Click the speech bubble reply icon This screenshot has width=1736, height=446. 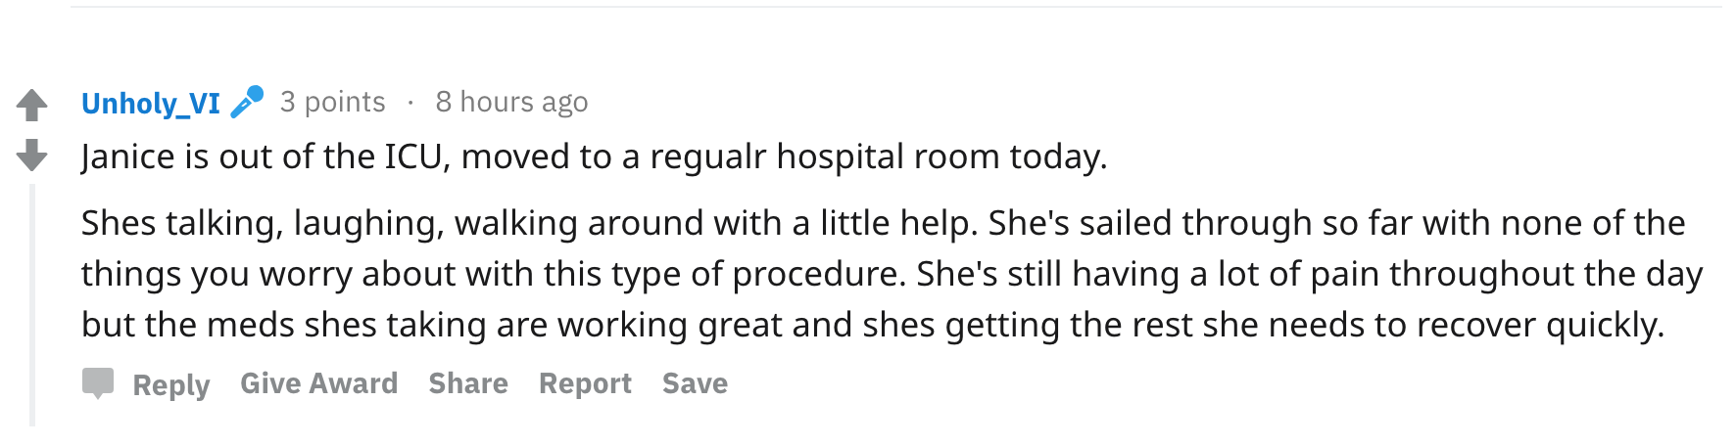pos(98,383)
